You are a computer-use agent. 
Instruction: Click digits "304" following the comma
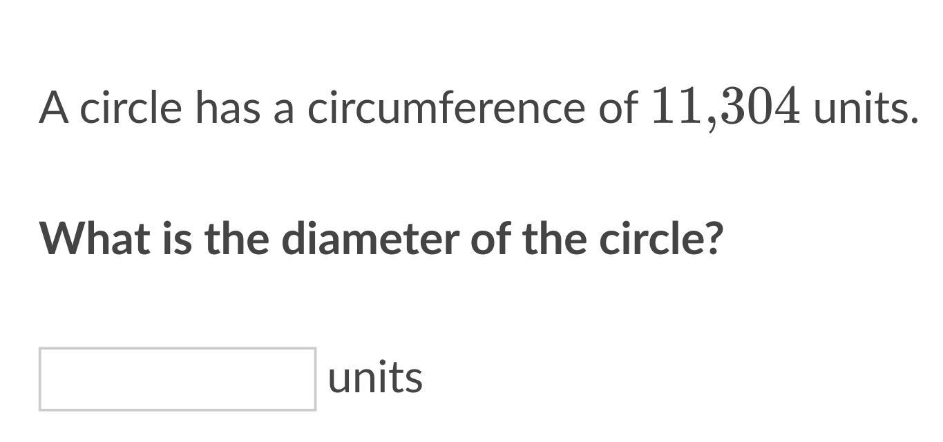tap(759, 107)
